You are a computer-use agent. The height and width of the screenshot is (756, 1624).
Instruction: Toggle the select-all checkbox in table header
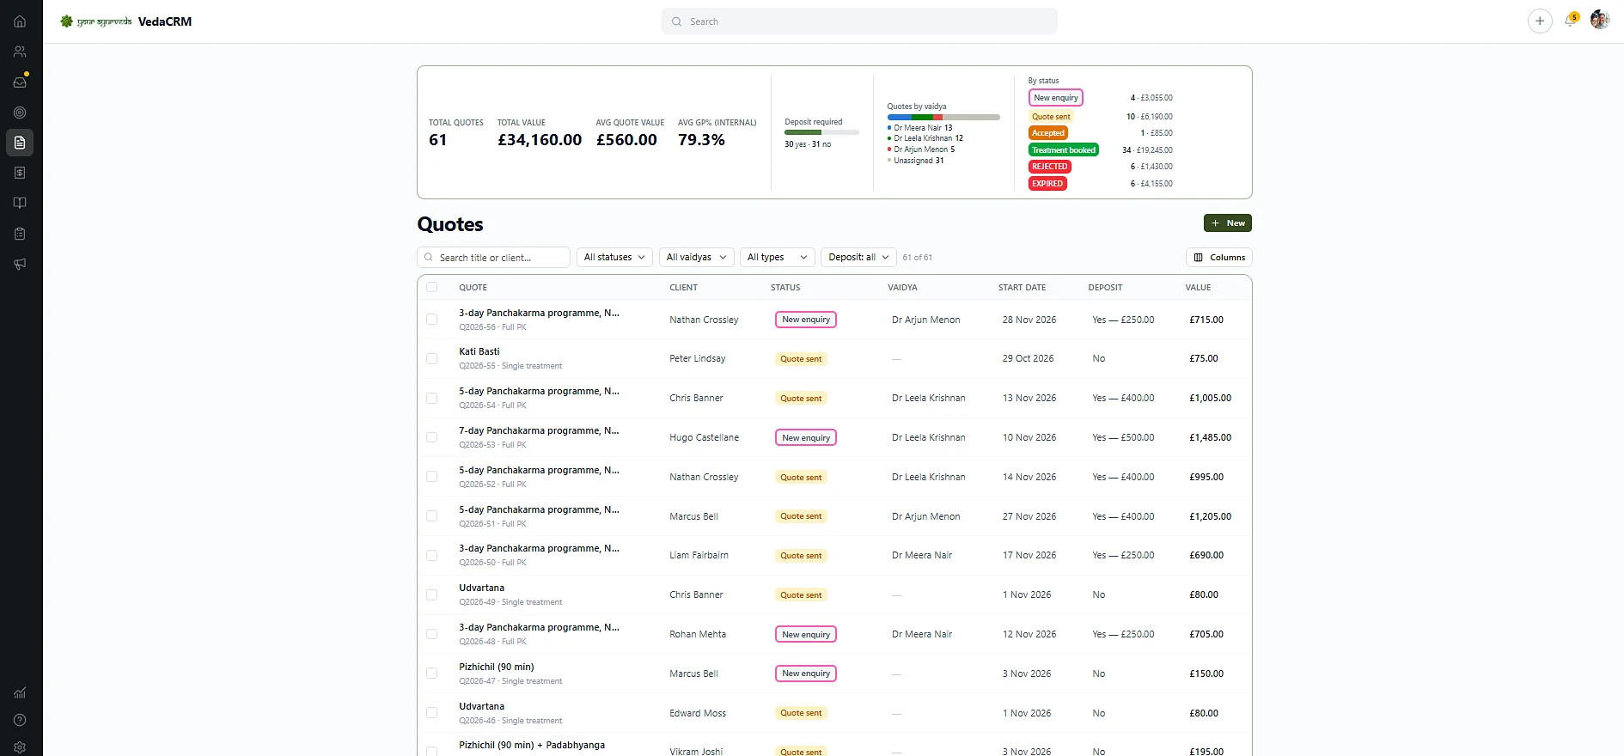(x=432, y=288)
